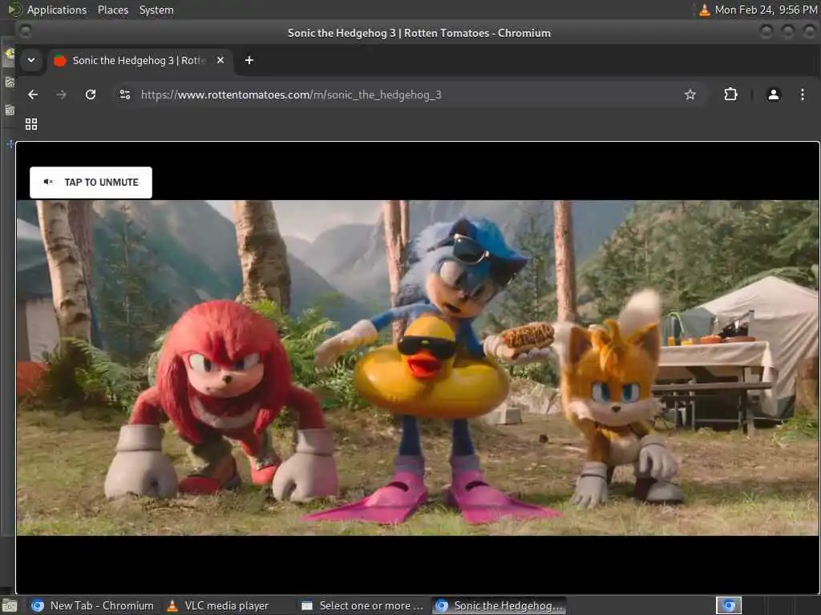821x615 pixels.
Task: Bookmark this page with the star icon
Action: pos(690,94)
